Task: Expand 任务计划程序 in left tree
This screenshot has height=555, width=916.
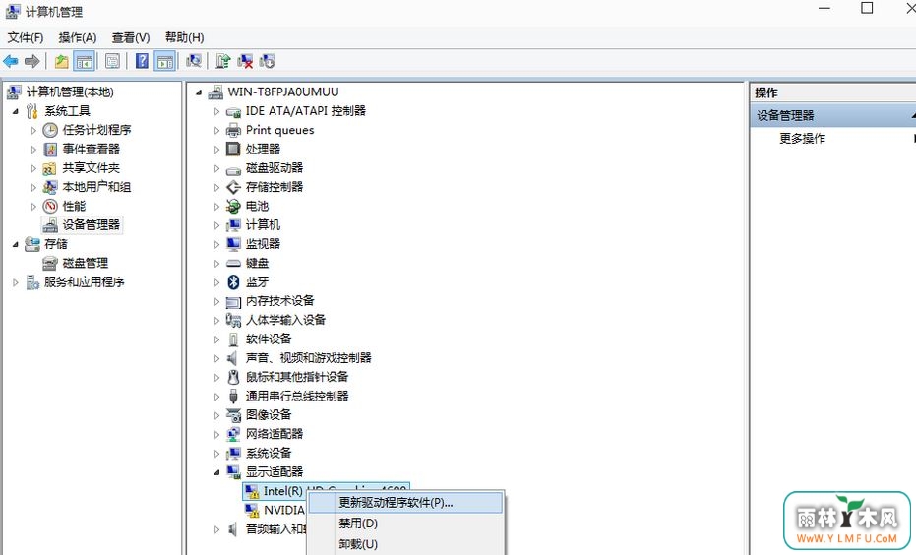Action: coord(33,130)
